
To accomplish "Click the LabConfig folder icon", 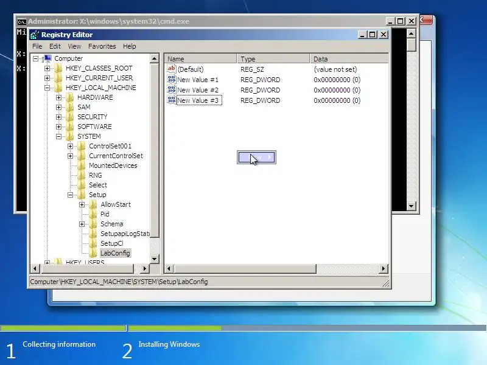I will 93,253.
